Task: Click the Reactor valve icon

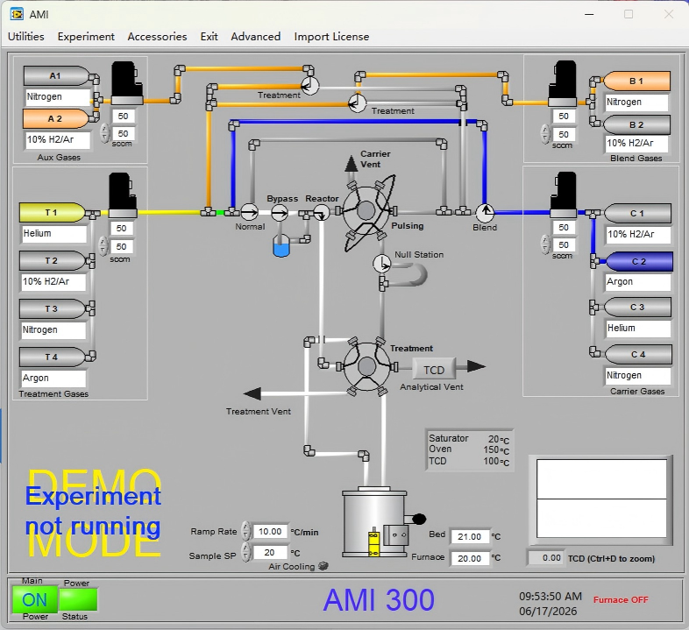Action: tap(321, 213)
